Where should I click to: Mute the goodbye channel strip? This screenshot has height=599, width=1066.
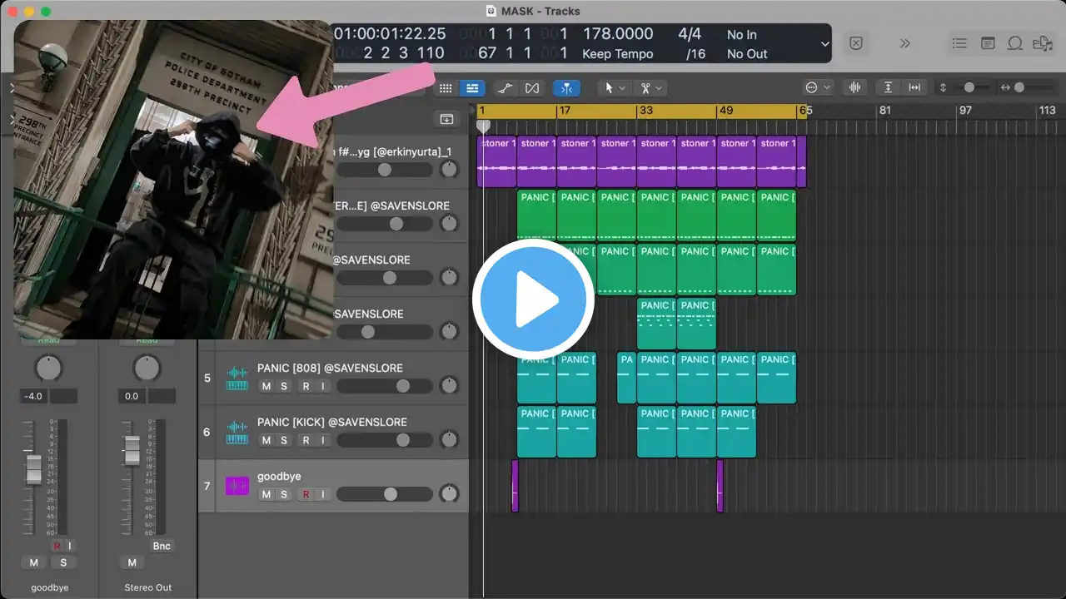coord(33,562)
